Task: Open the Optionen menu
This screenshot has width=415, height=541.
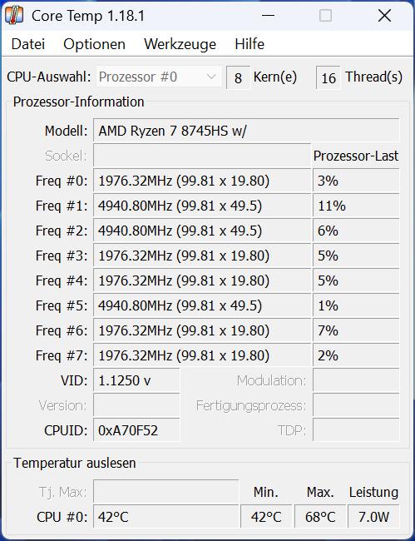Action: tap(94, 44)
